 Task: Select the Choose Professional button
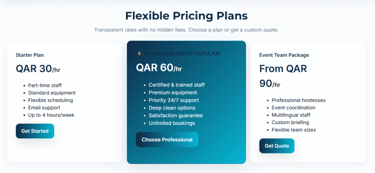167,139
